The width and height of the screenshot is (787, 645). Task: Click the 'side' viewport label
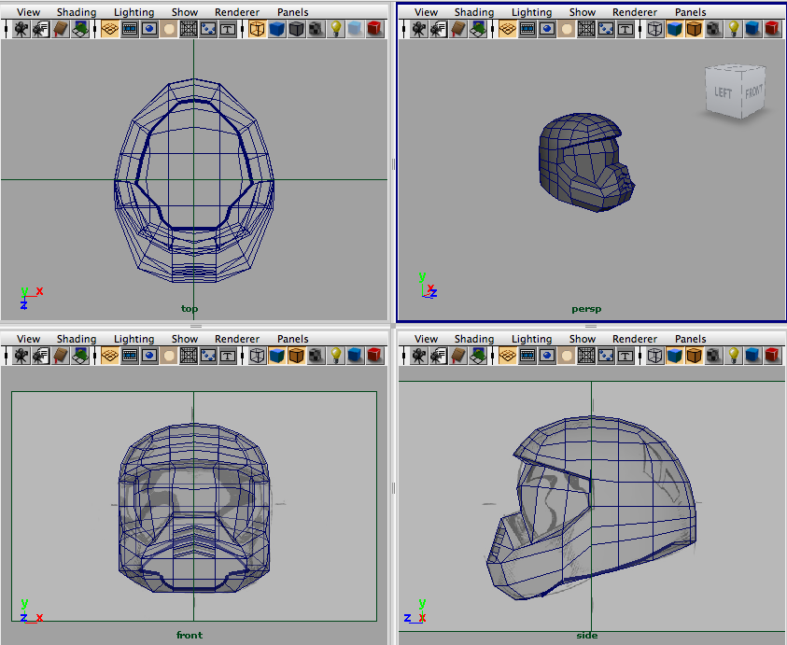(586, 636)
